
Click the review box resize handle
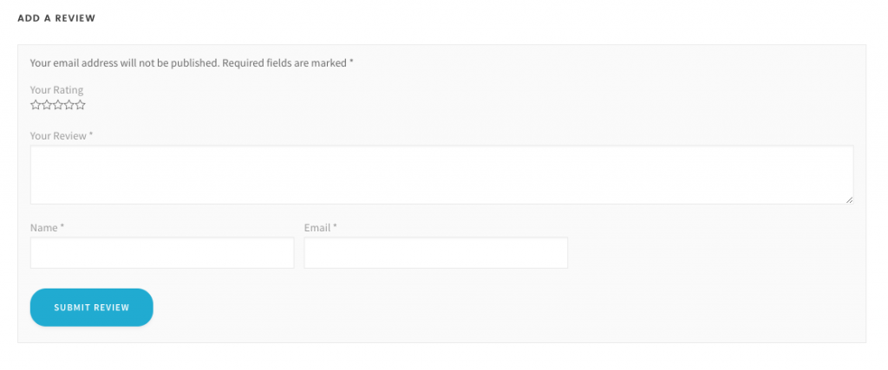point(850,199)
